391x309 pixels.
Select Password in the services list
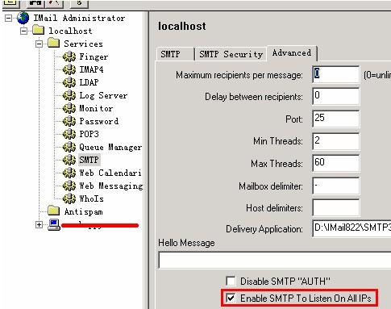(x=98, y=121)
